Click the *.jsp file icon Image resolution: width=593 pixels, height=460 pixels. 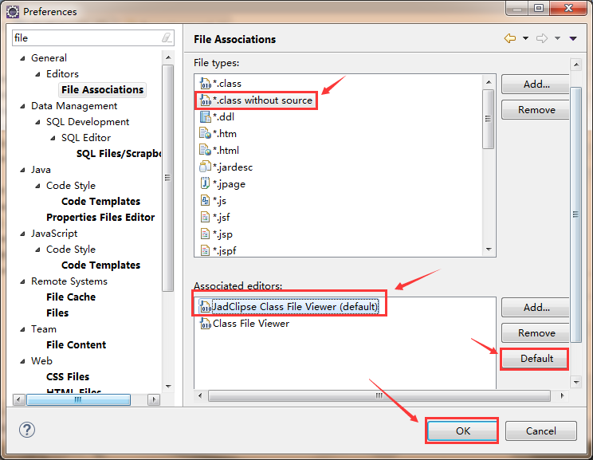pos(206,234)
